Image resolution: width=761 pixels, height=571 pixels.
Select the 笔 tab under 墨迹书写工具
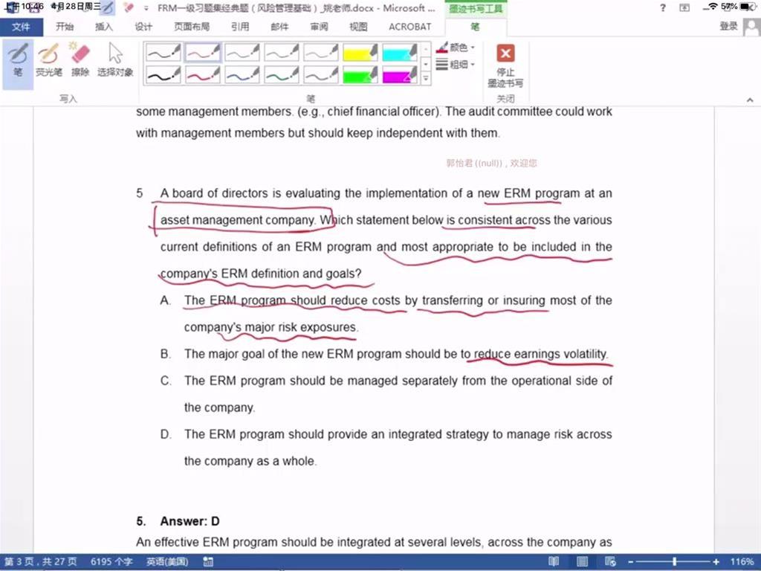[475, 27]
